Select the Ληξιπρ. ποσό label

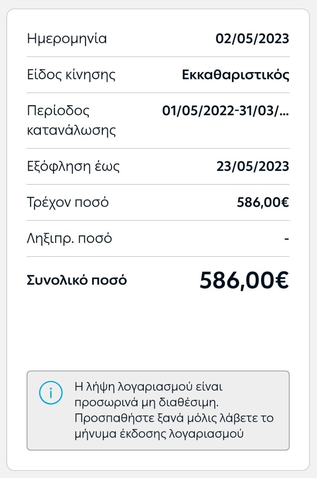pos(70,239)
